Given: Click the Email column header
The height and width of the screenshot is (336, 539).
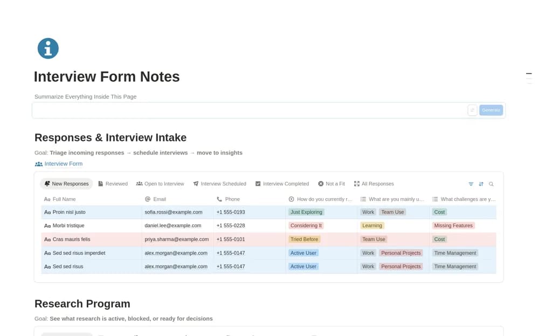Looking at the screenshot, I should click(x=178, y=199).
